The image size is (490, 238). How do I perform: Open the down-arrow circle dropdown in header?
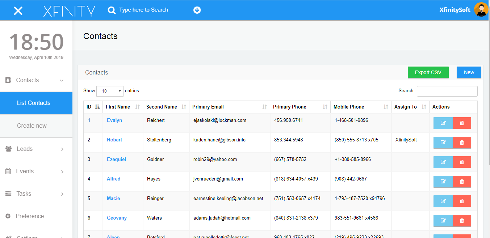click(x=197, y=10)
